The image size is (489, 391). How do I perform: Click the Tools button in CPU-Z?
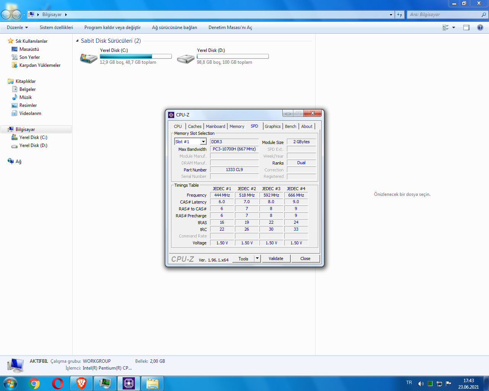pyautogui.click(x=243, y=259)
